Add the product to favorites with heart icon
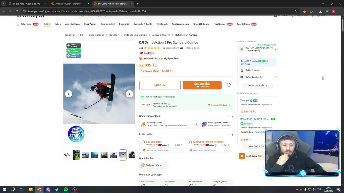The height and width of the screenshot is (193, 344). pyautogui.click(x=229, y=85)
